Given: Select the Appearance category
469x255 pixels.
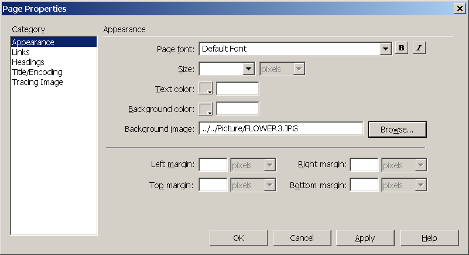Looking at the screenshot, I should point(54,42).
